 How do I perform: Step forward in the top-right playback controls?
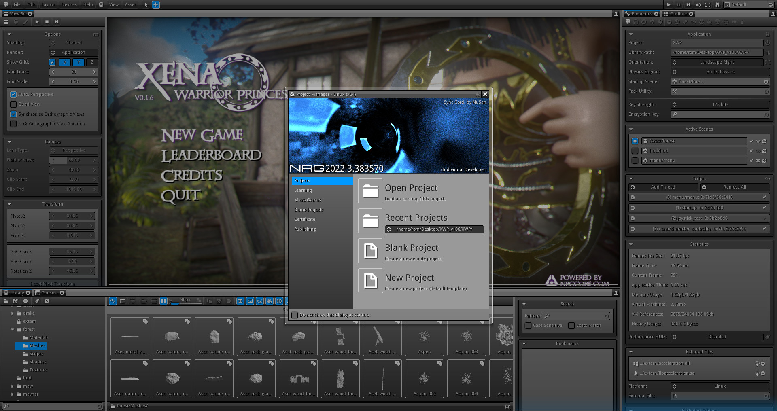[688, 5]
